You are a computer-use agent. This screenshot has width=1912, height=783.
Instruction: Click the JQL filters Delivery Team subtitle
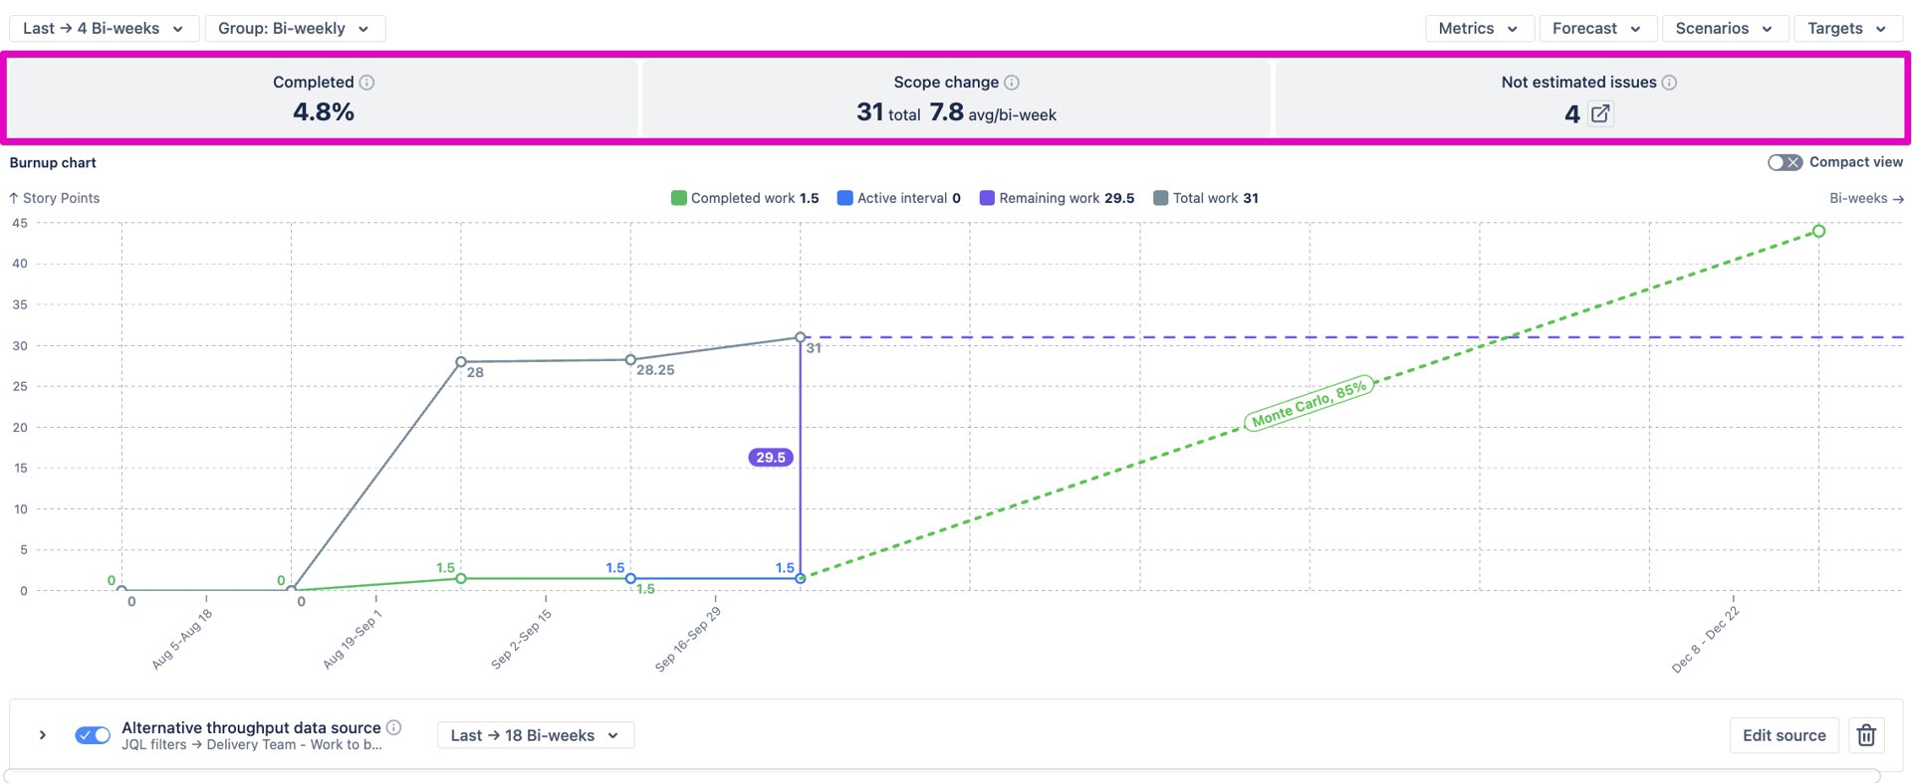click(x=252, y=745)
